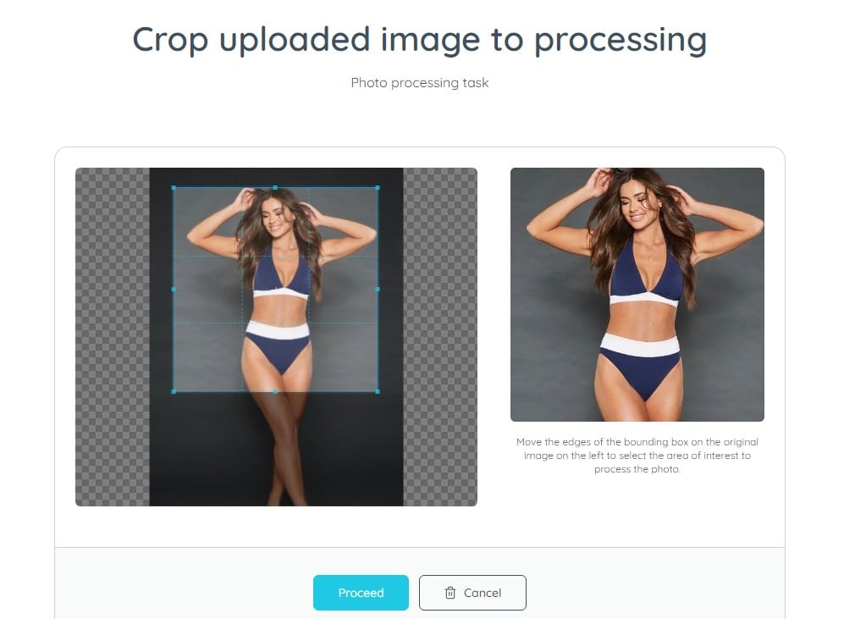Screen dimensions: 844x619
Task: Select the top-right corner crop handle
Action: point(378,187)
